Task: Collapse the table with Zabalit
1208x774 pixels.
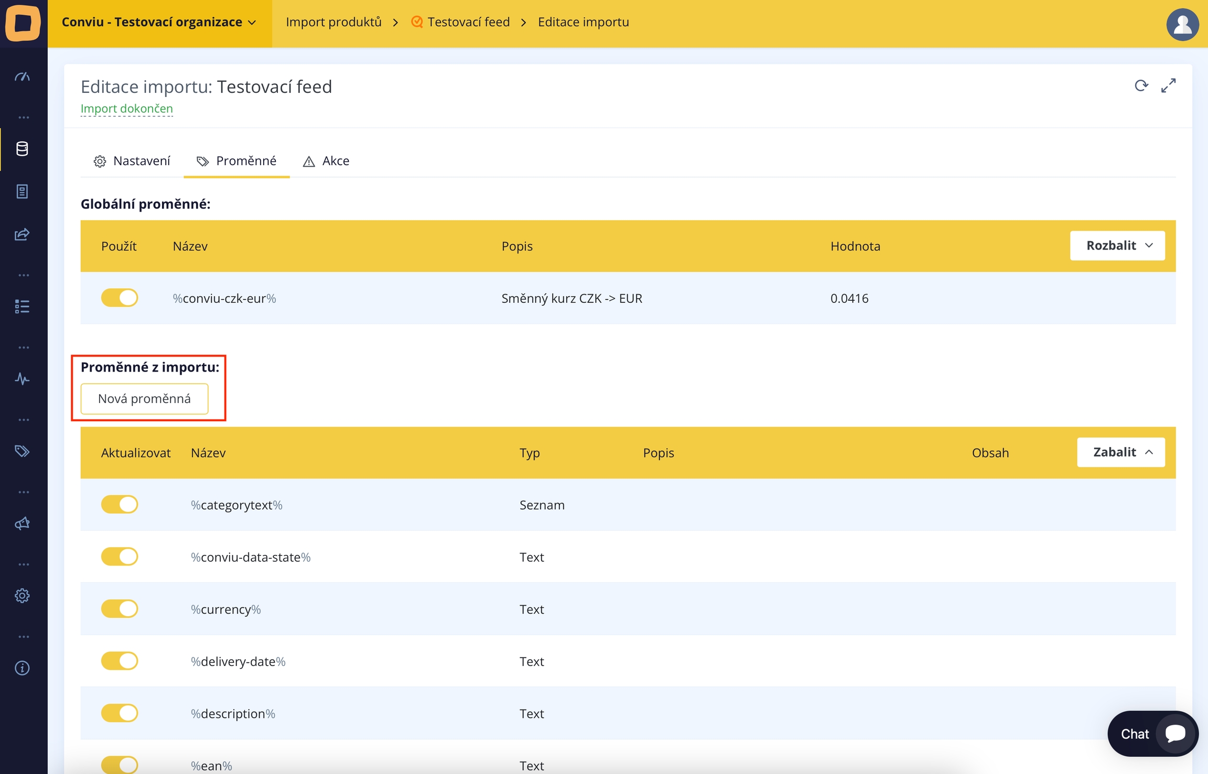Action: click(1120, 452)
